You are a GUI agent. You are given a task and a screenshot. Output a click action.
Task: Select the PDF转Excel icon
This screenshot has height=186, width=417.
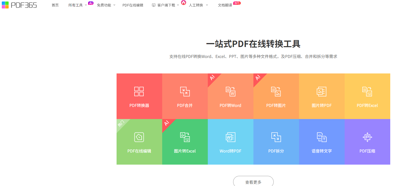(367, 91)
